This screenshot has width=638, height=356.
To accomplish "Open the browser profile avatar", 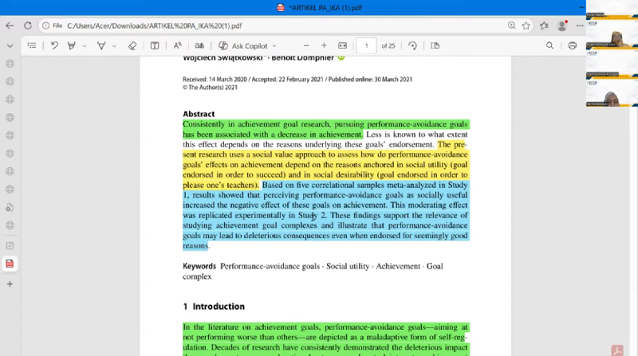I will pyautogui.click(x=562, y=25).
